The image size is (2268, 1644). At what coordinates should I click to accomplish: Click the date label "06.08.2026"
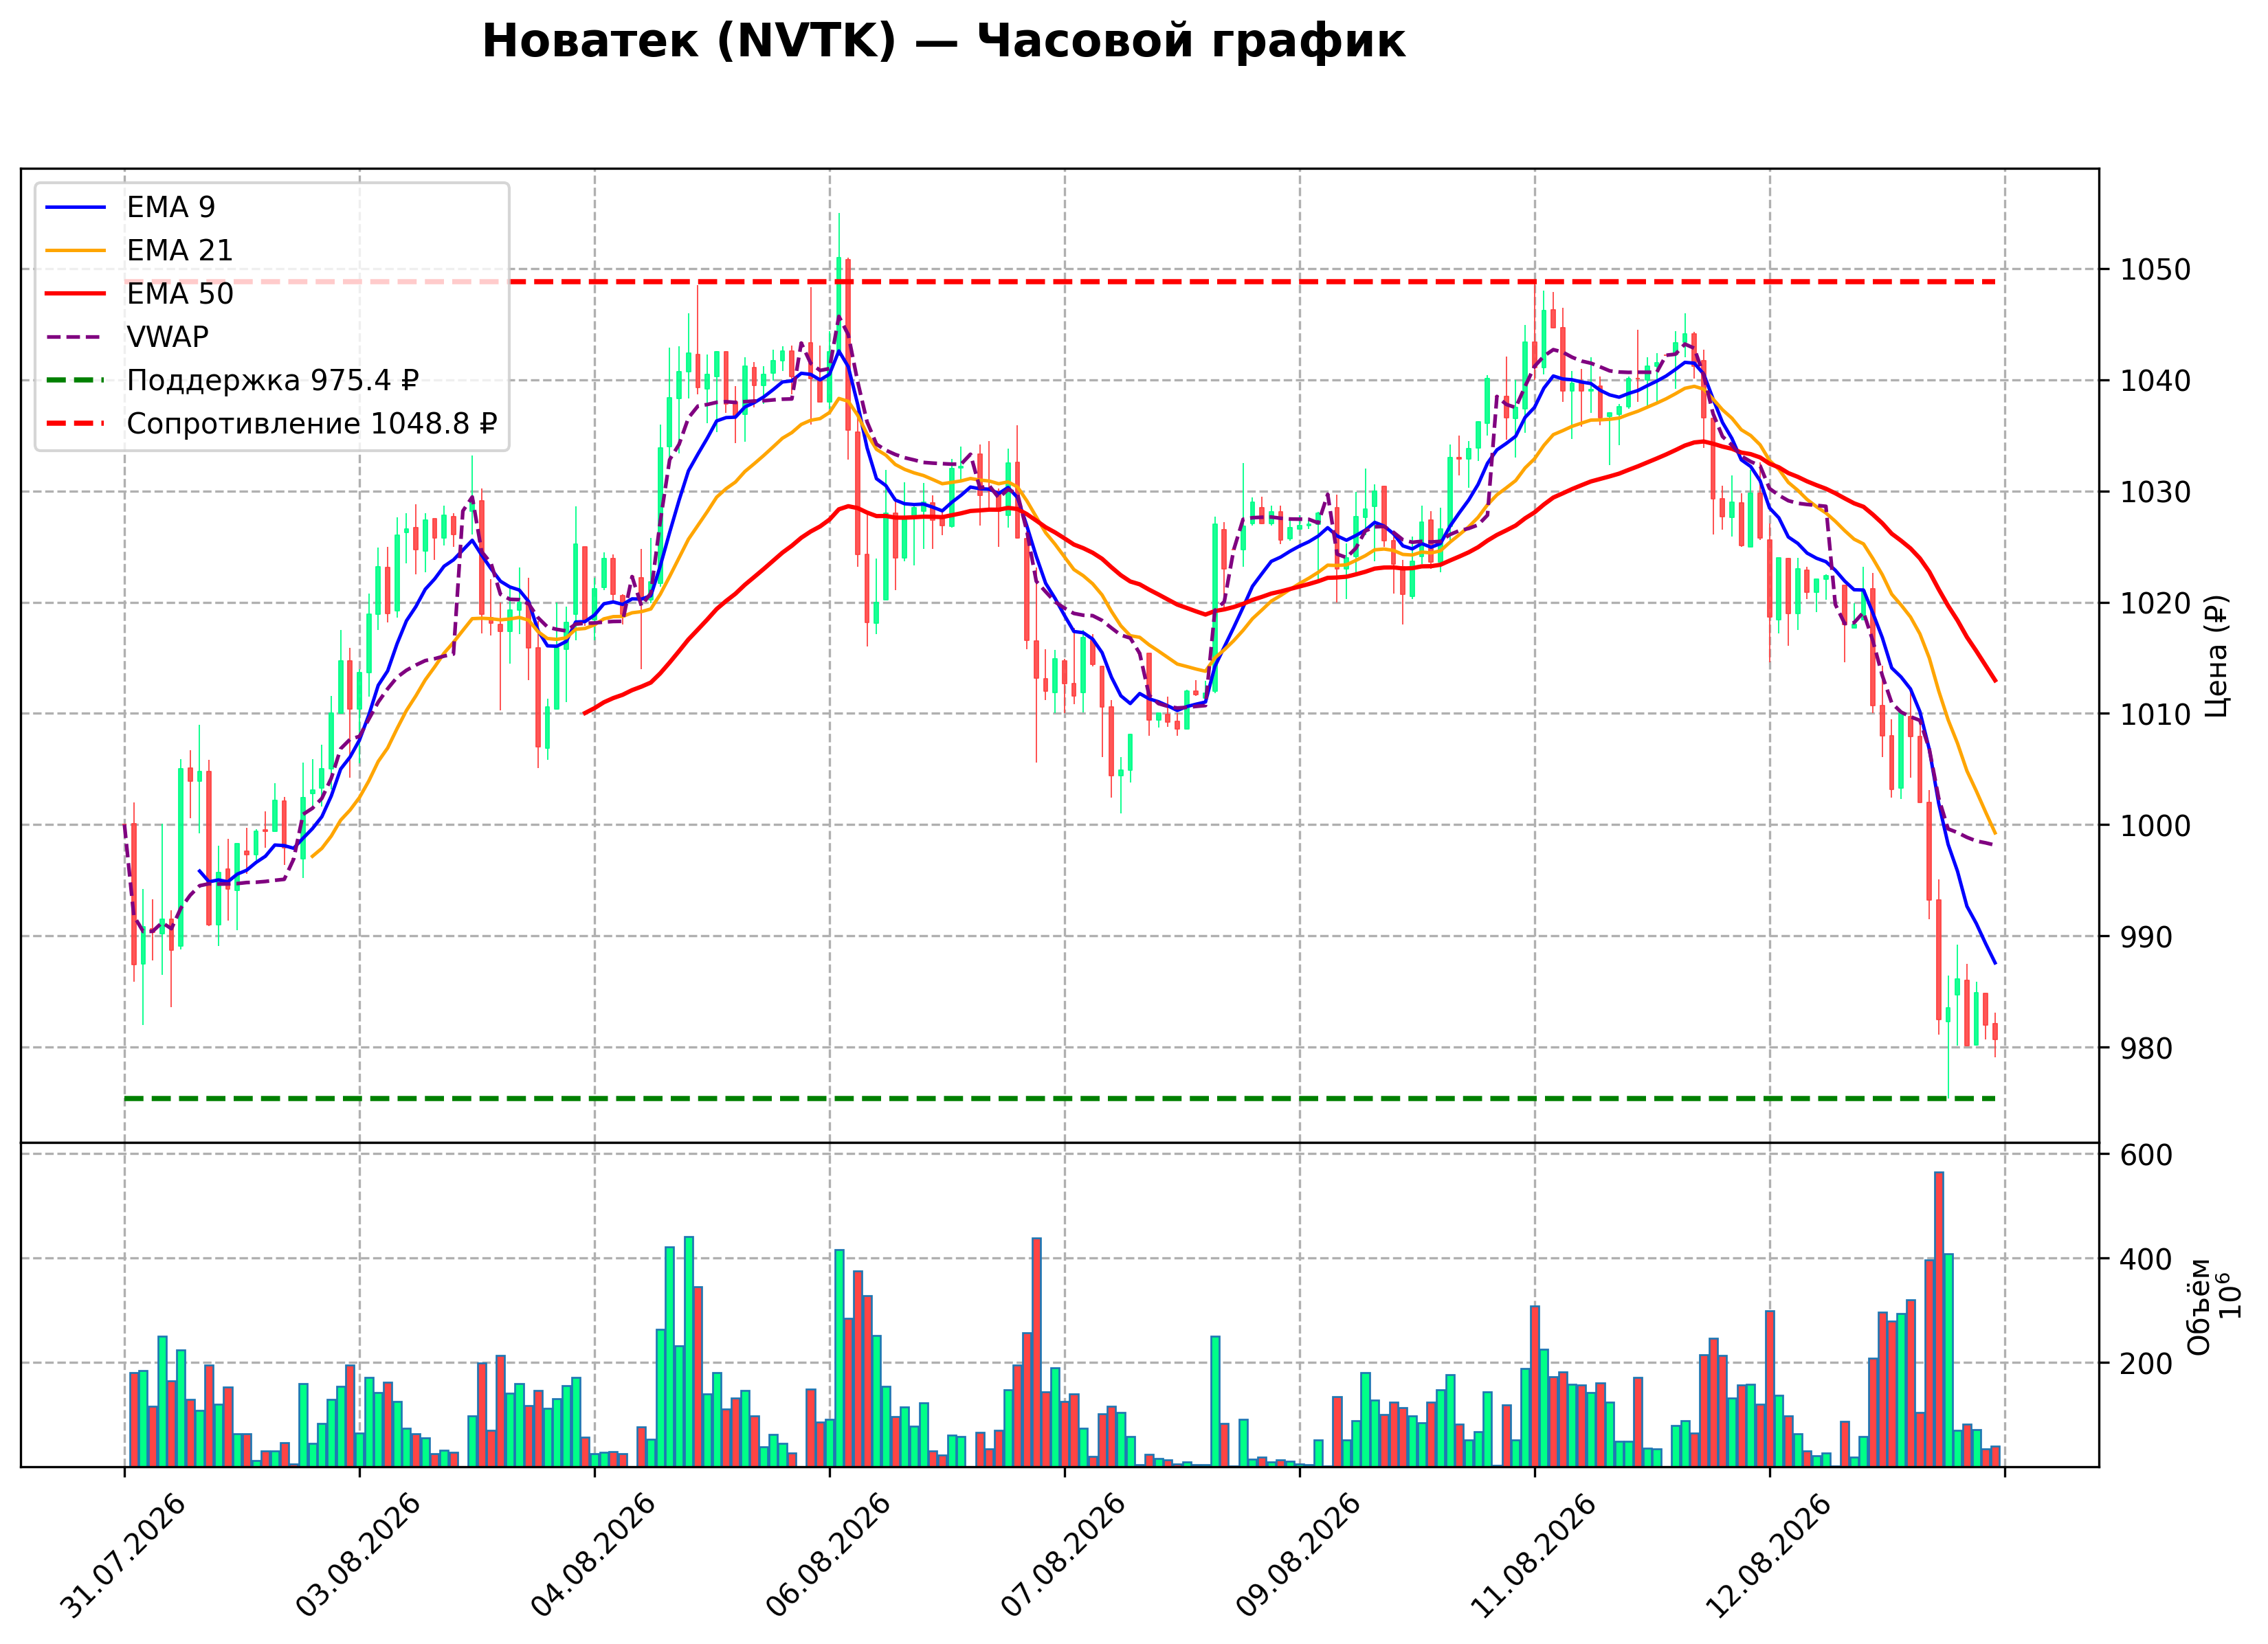pos(829,1555)
